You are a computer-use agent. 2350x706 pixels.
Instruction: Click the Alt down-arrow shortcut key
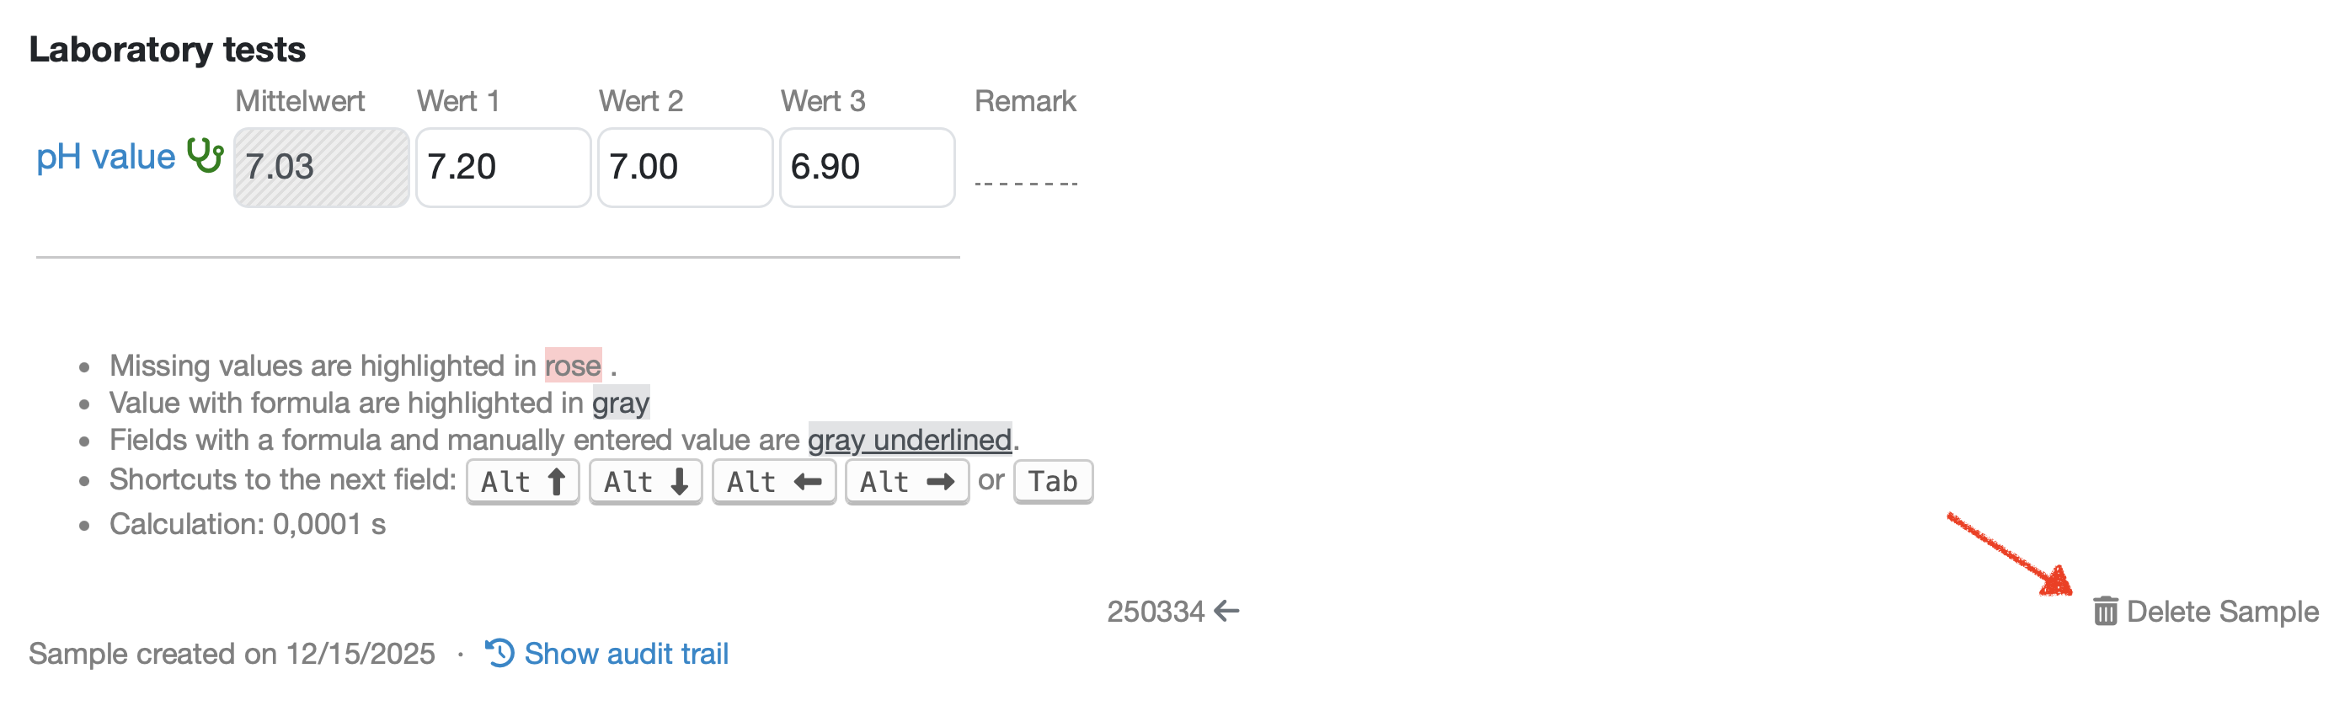point(645,482)
